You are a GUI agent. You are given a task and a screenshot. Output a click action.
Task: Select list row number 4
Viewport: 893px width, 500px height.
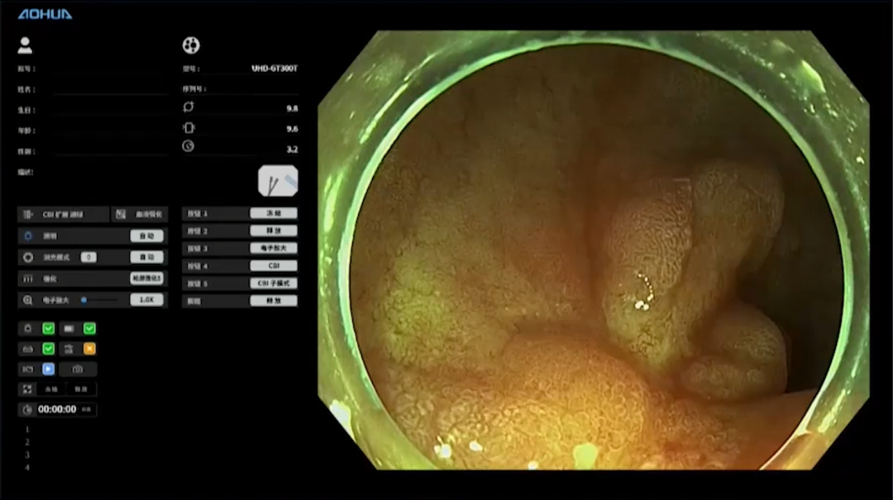coord(26,468)
